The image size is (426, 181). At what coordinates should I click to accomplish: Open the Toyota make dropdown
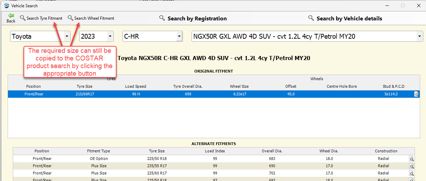coord(67,36)
